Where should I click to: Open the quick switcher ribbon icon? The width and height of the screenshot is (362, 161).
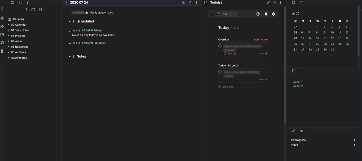coord(2,18)
